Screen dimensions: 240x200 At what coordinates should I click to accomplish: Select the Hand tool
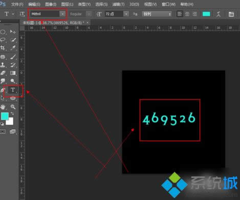click(3, 107)
